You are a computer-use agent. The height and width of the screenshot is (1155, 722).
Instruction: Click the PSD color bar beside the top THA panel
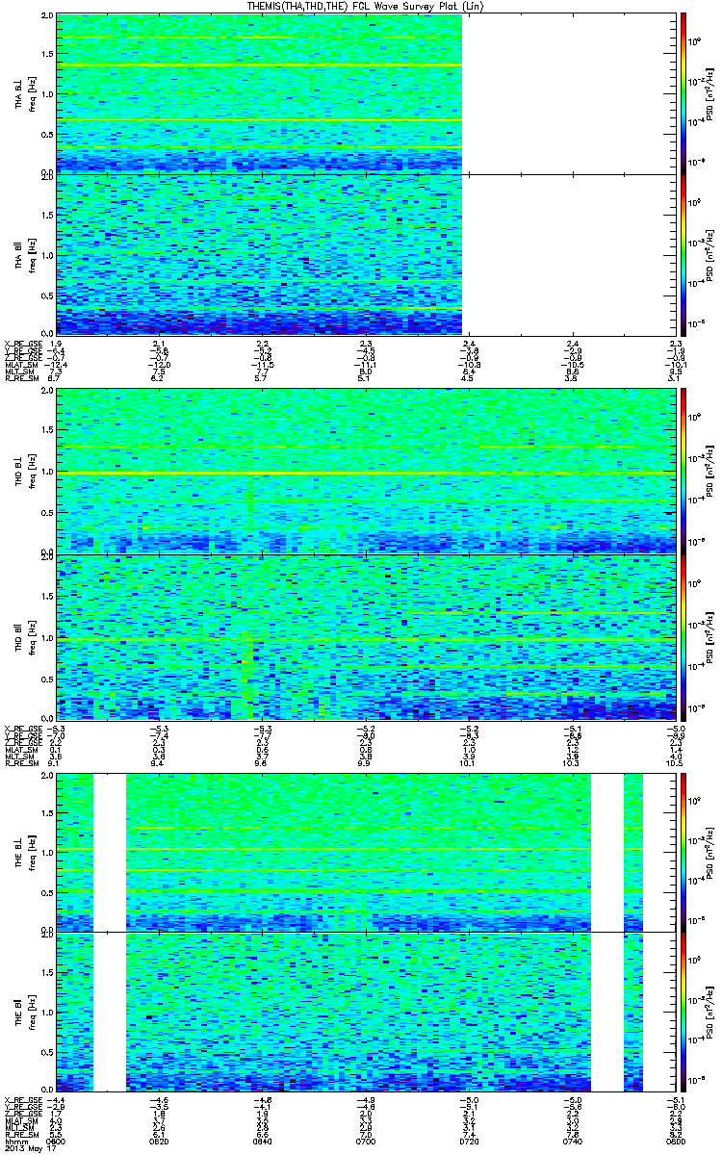point(683,93)
